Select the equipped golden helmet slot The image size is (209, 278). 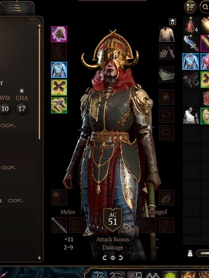[x=59, y=34]
